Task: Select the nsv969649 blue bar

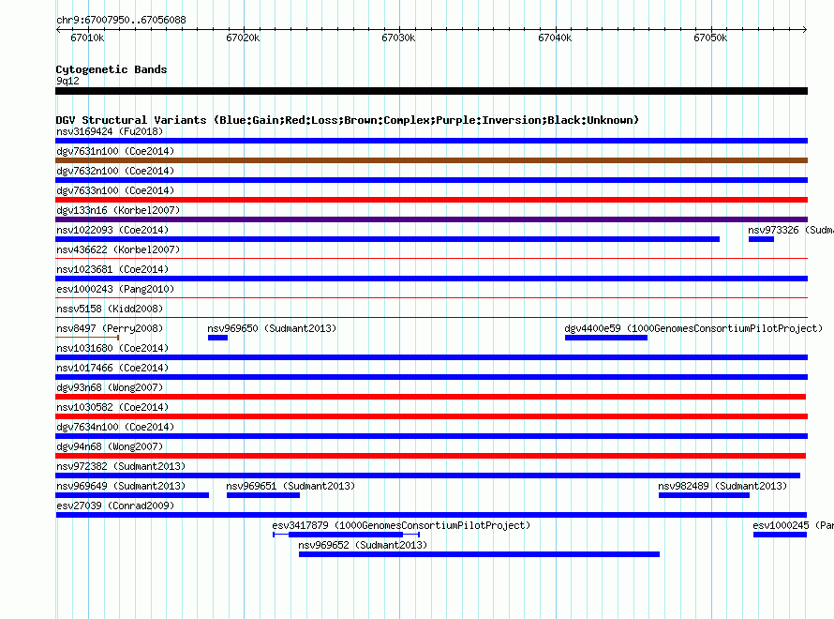Action: (132, 495)
